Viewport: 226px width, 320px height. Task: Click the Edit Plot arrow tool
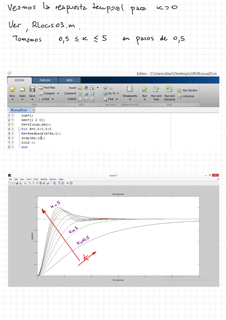point(25,183)
